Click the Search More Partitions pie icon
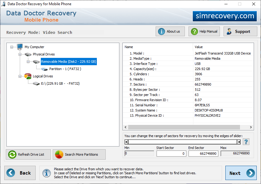This screenshot has width=261, height=184. (59, 154)
